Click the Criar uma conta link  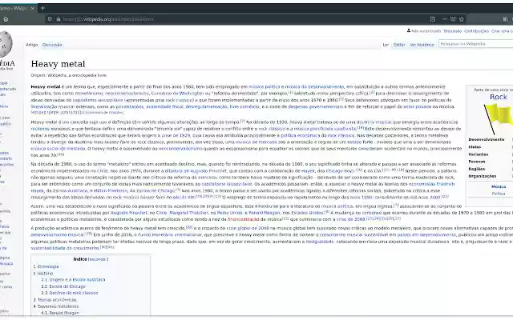coord(502,31)
